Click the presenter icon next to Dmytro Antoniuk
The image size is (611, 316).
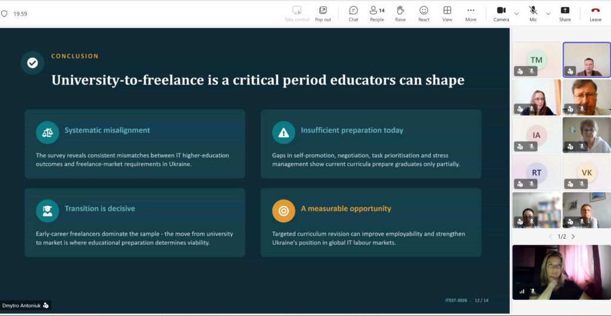46,305
